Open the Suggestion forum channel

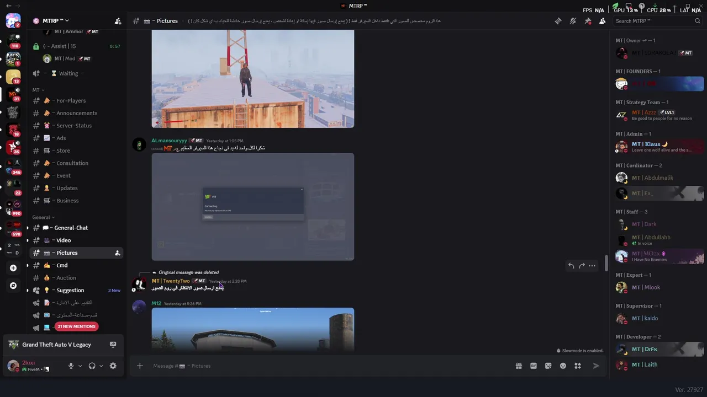point(76,291)
